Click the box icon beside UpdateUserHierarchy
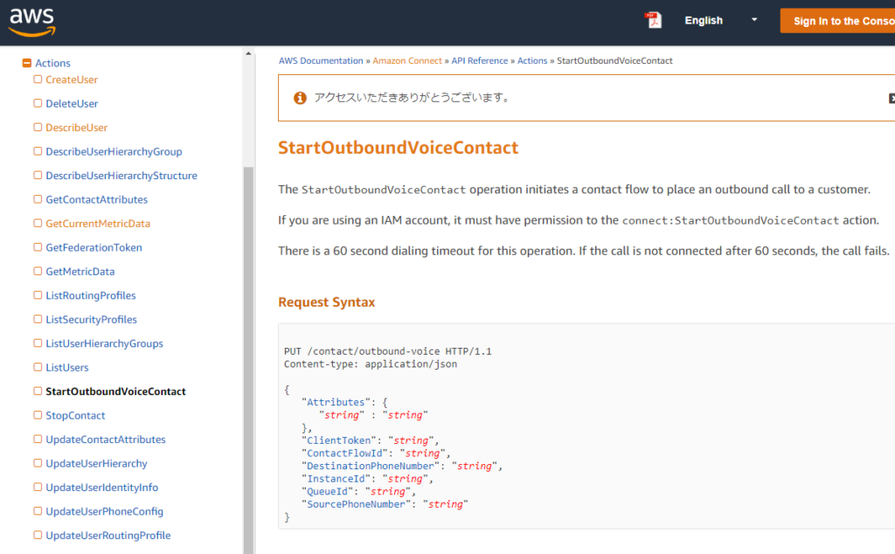The width and height of the screenshot is (895, 554). tap(38, 463)
